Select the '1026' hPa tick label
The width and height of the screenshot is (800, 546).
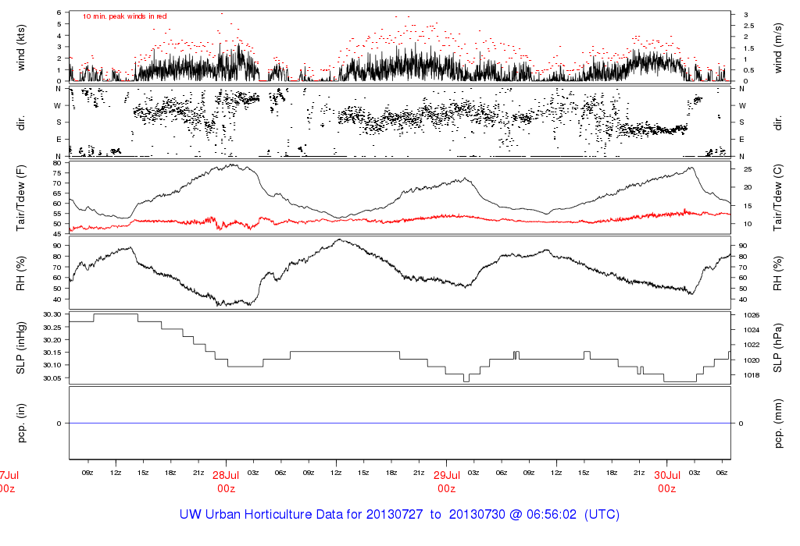click(752, 315)
